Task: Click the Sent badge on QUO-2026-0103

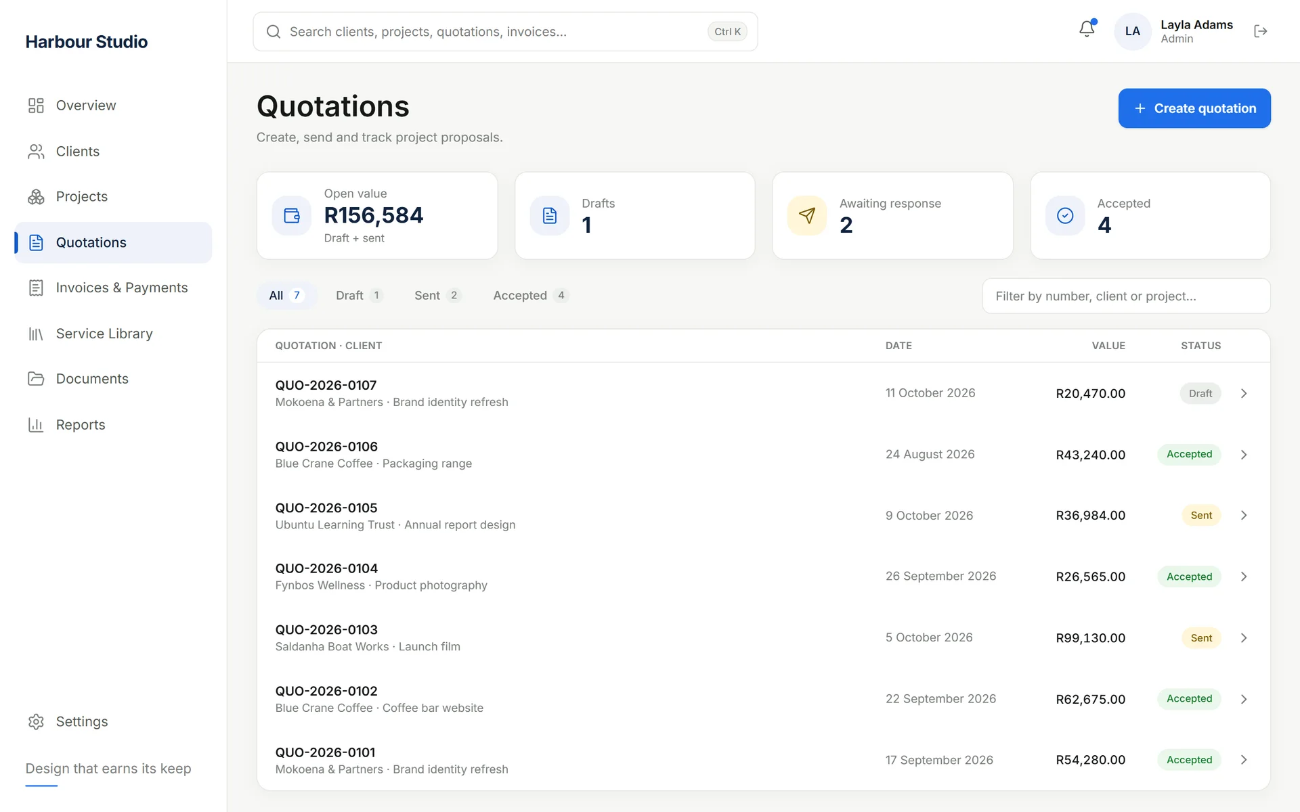Action: [1201, 638]
